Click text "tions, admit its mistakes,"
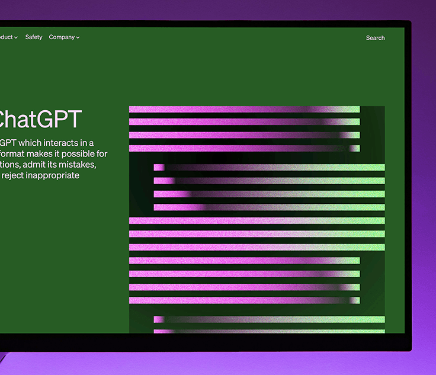436x375 pixels. [48, 165]
